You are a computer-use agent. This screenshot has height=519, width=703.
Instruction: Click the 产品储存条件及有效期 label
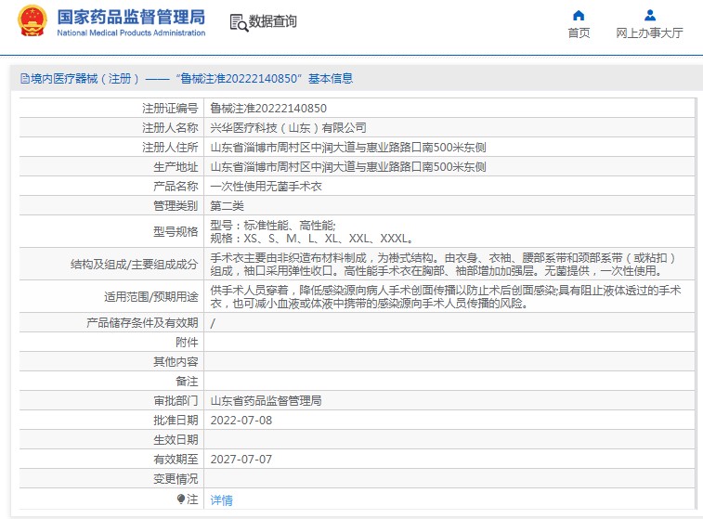click(142, 323)
